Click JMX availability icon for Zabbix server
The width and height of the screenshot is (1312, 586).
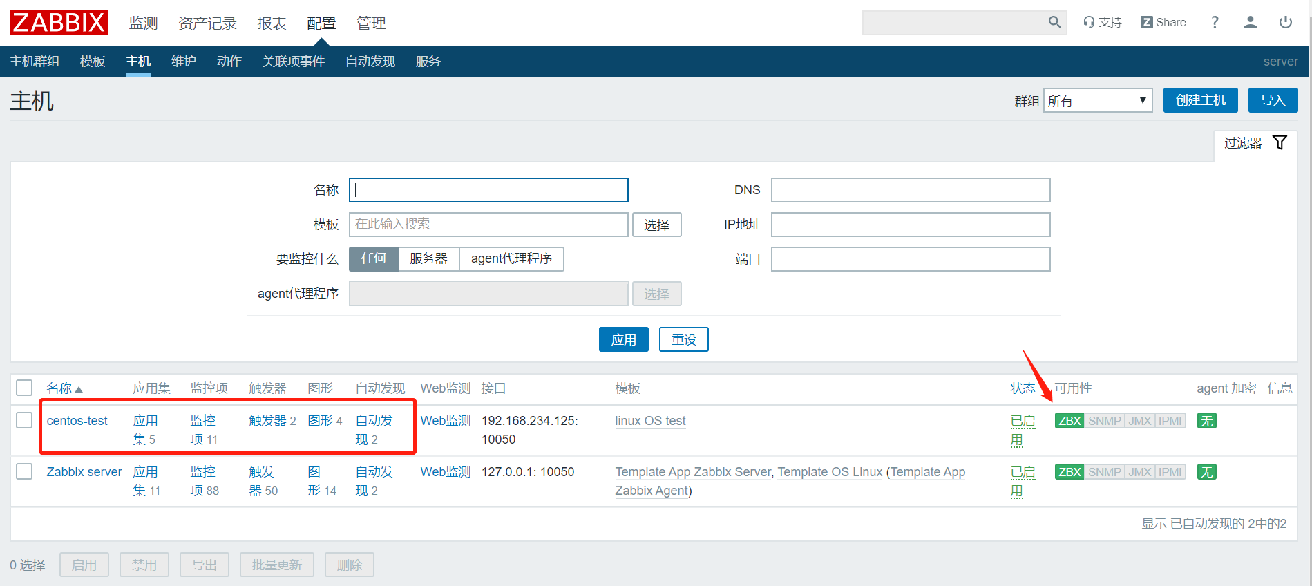click(x=1139, y=472)
